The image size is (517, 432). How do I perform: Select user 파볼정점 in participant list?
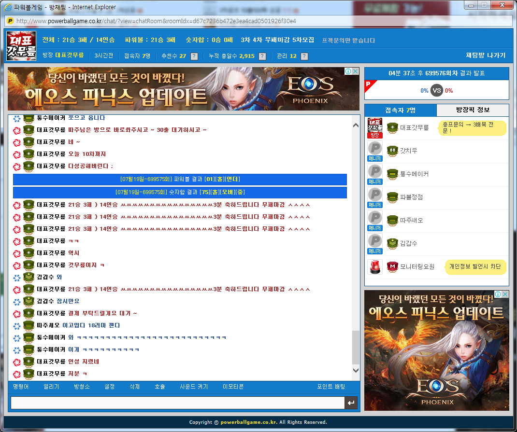[x=412, y=197]
